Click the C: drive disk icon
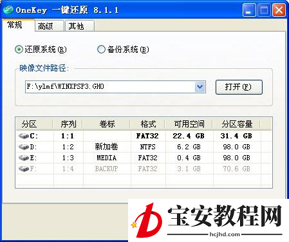Image resolution: width=289 pixels, height=242 pixels. (x=24, y=136)
